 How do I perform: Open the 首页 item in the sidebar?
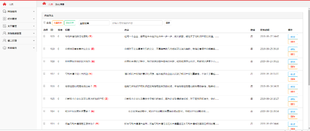tap(11, 4)
